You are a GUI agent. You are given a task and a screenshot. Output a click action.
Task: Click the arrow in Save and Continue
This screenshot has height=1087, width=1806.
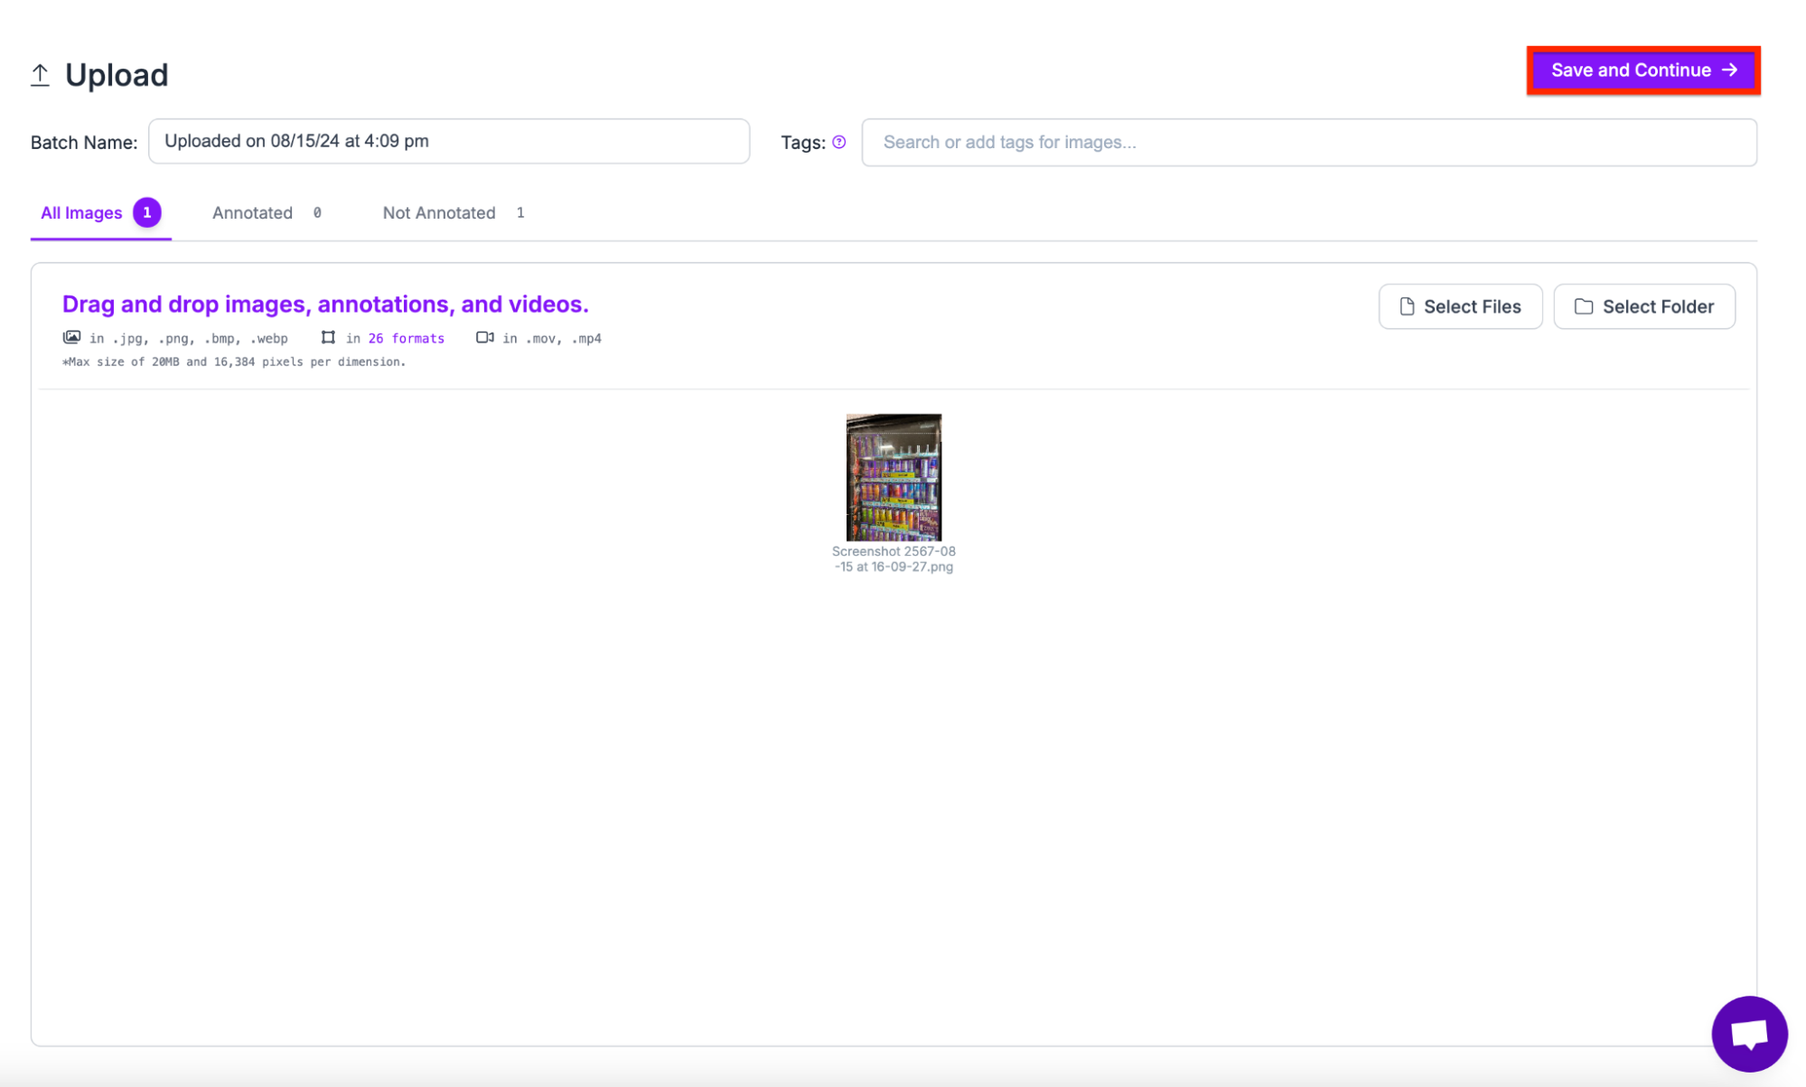click(x=1729, y=70)
